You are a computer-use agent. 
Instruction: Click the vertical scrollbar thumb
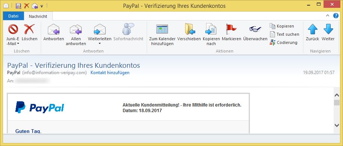pos(337,103)
